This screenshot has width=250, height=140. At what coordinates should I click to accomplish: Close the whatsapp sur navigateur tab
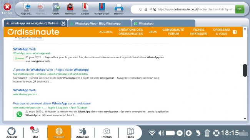(63, 23)
